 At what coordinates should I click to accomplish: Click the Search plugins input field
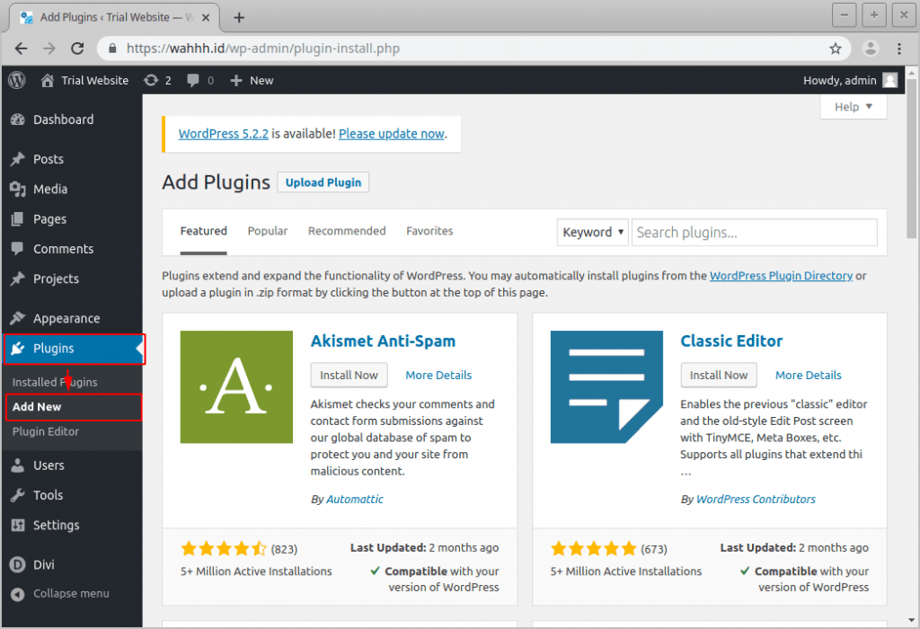coord(755,233)
